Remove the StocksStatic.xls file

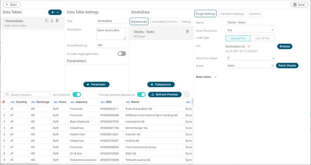(249, 47)
